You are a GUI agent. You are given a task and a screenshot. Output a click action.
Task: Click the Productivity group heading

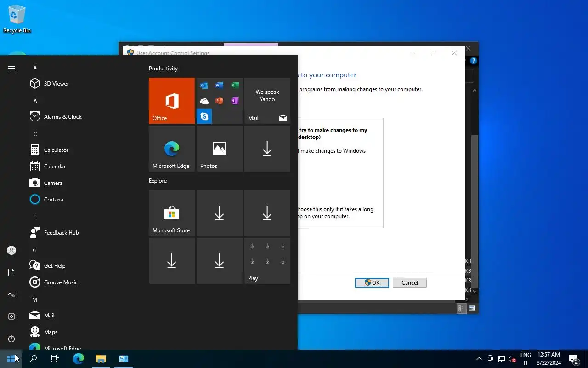point(163,69)
